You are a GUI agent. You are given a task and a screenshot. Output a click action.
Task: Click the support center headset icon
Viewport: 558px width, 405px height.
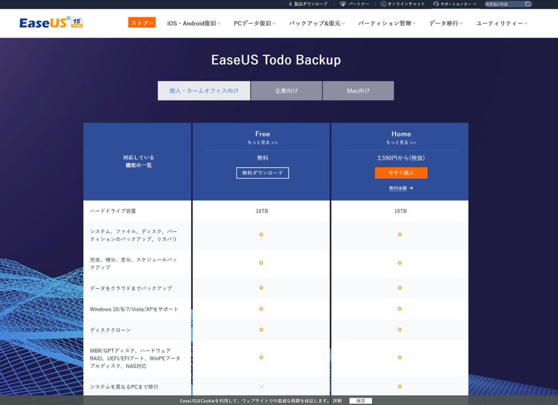[x=436, y=4]
